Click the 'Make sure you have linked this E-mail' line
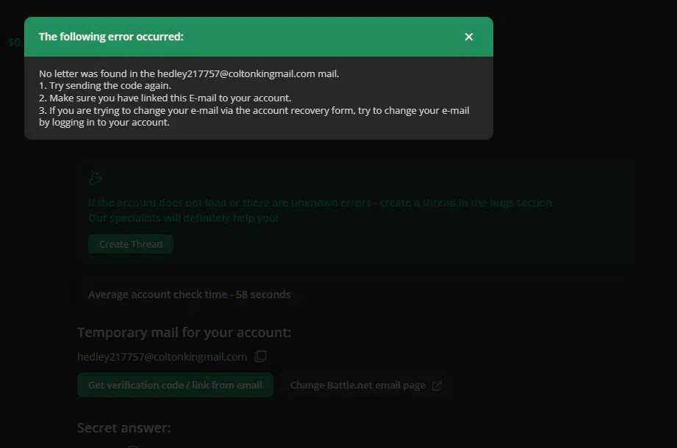 pos(165,98)
